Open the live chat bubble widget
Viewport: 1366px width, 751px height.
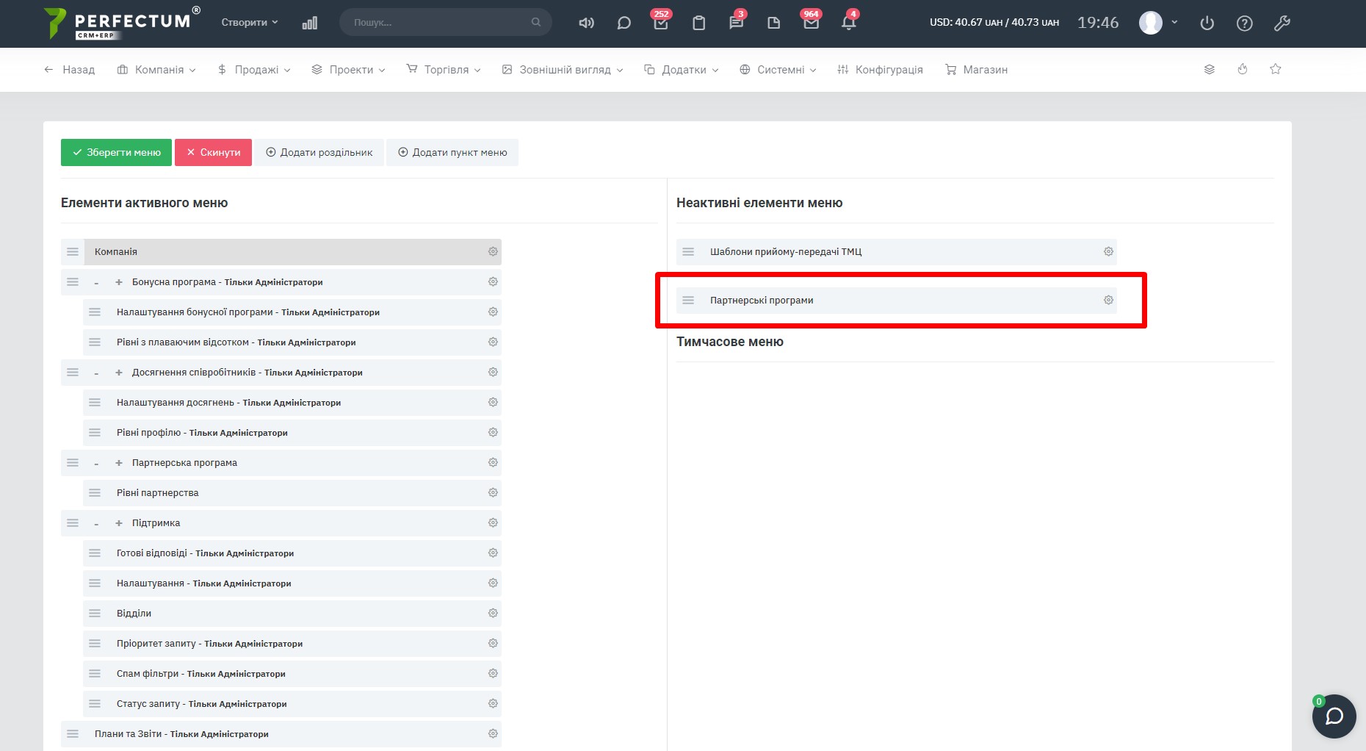1334,716
